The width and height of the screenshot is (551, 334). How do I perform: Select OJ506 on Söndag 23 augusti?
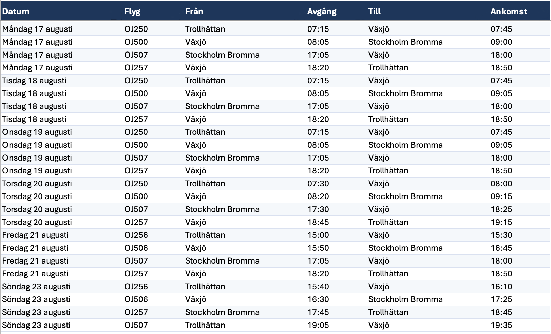[136, 299]
